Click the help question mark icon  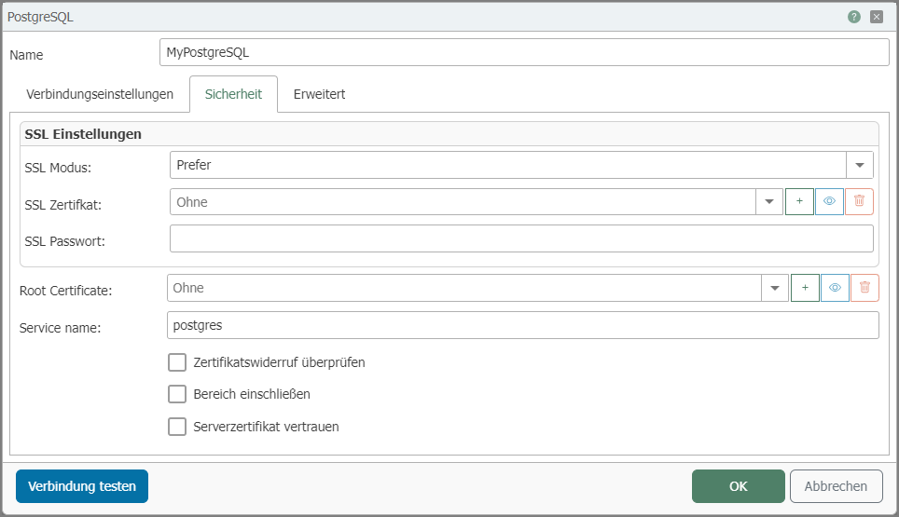tap(853, 17)
